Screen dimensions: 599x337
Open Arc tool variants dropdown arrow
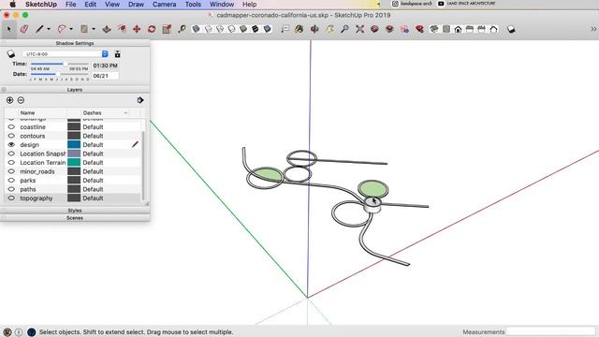71,29
